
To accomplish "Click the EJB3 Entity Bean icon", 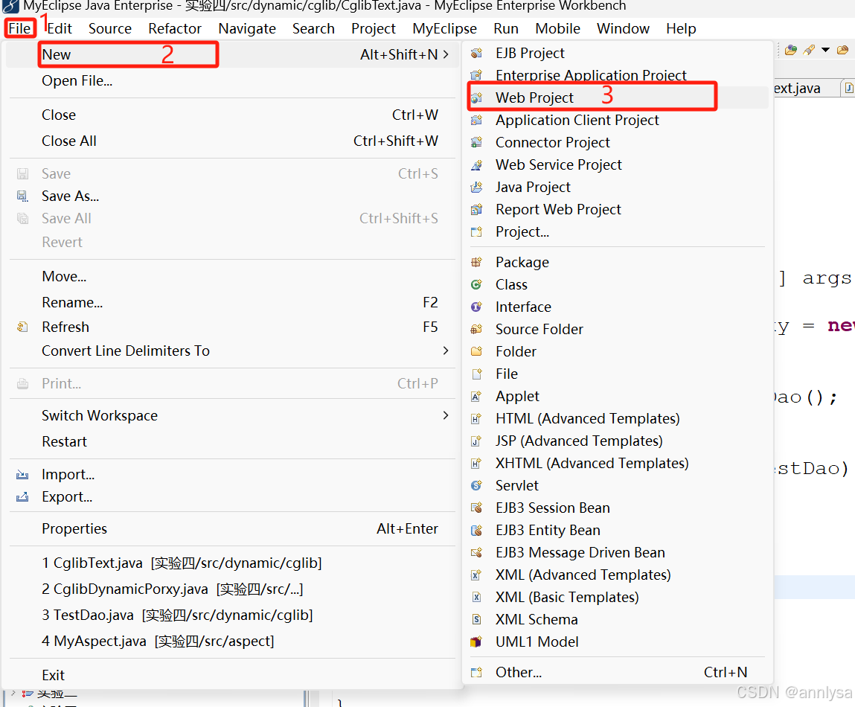I will [x=476, y=530].
